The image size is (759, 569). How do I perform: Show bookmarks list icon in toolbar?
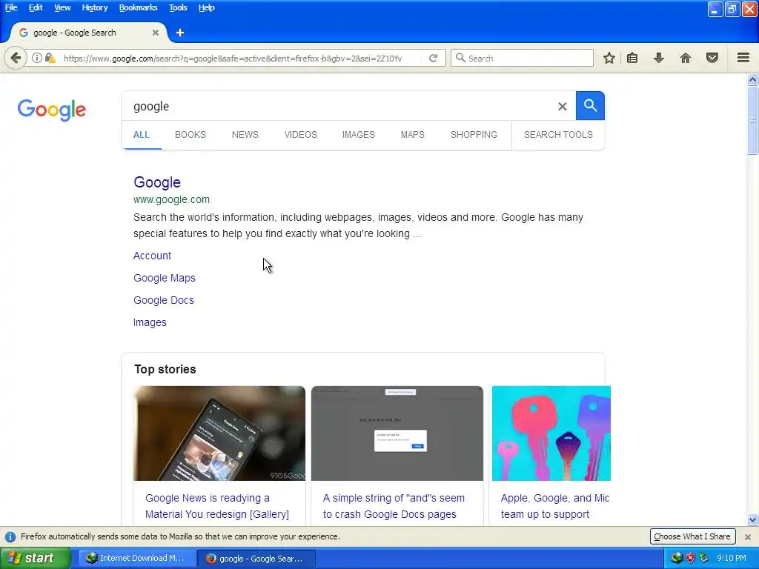[632, 58]
